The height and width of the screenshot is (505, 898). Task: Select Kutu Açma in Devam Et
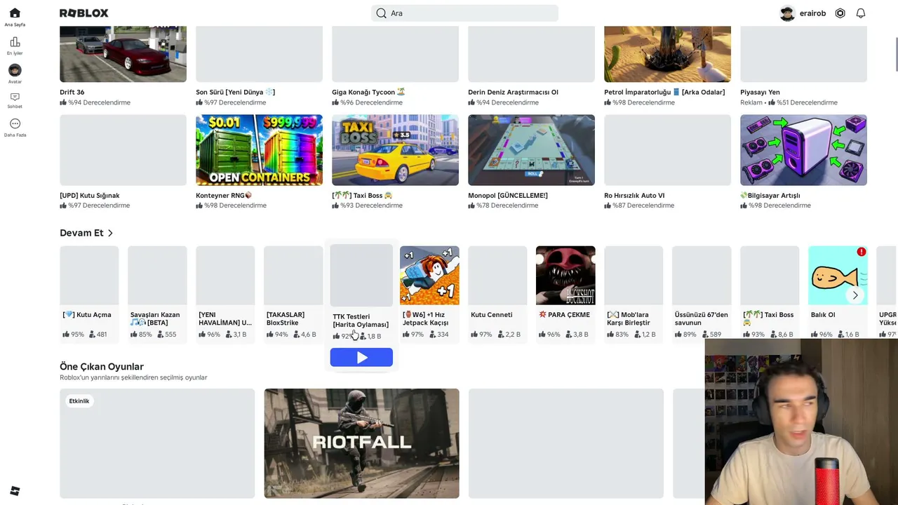click(x=89, y=293)
